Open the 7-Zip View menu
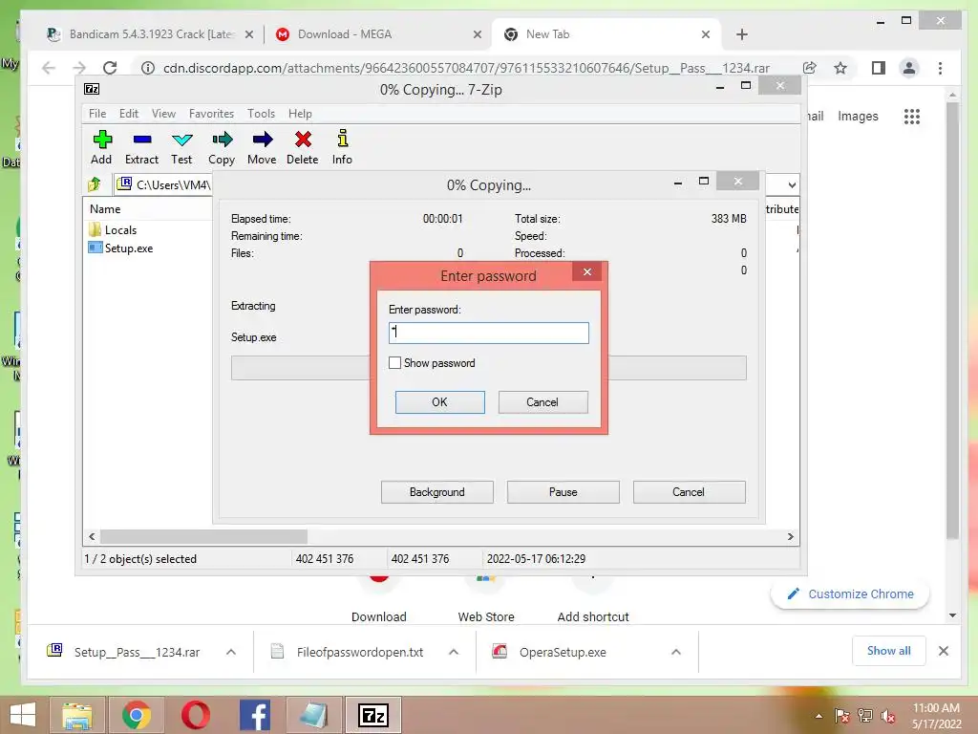 click(163, 114)
